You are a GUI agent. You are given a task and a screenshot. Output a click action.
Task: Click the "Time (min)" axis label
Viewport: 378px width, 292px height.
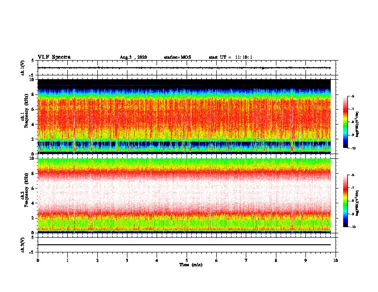[191, 265]
